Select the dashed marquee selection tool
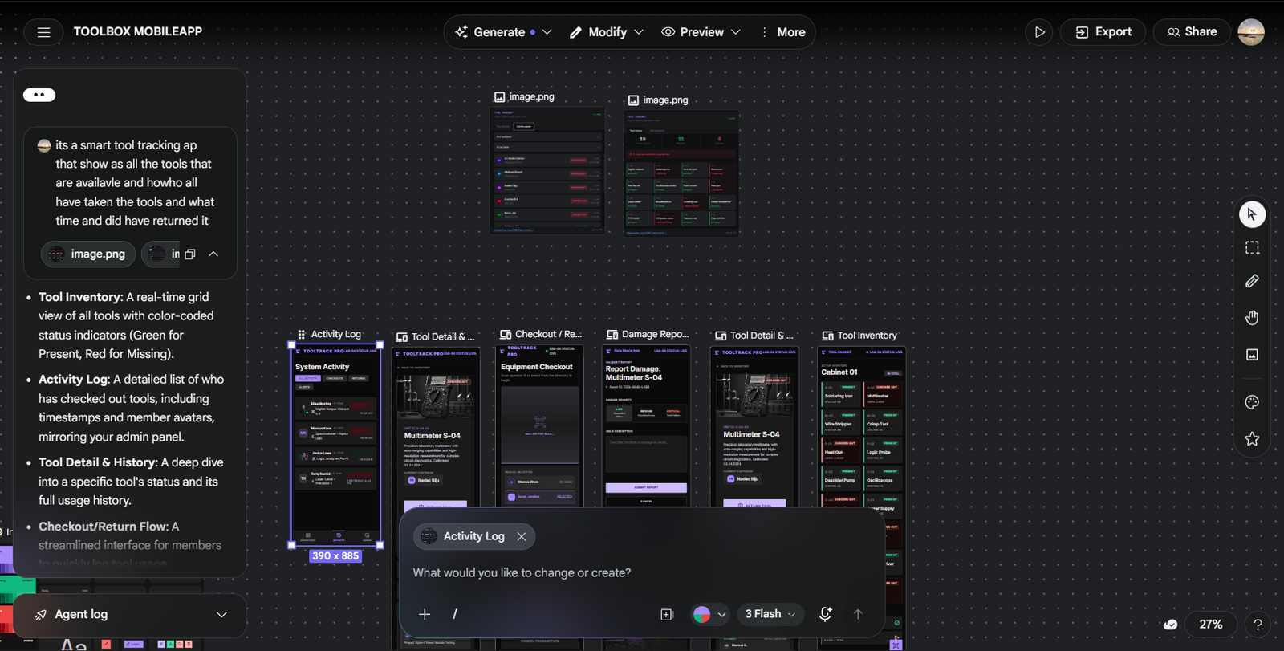 [x=1252, y=248]
